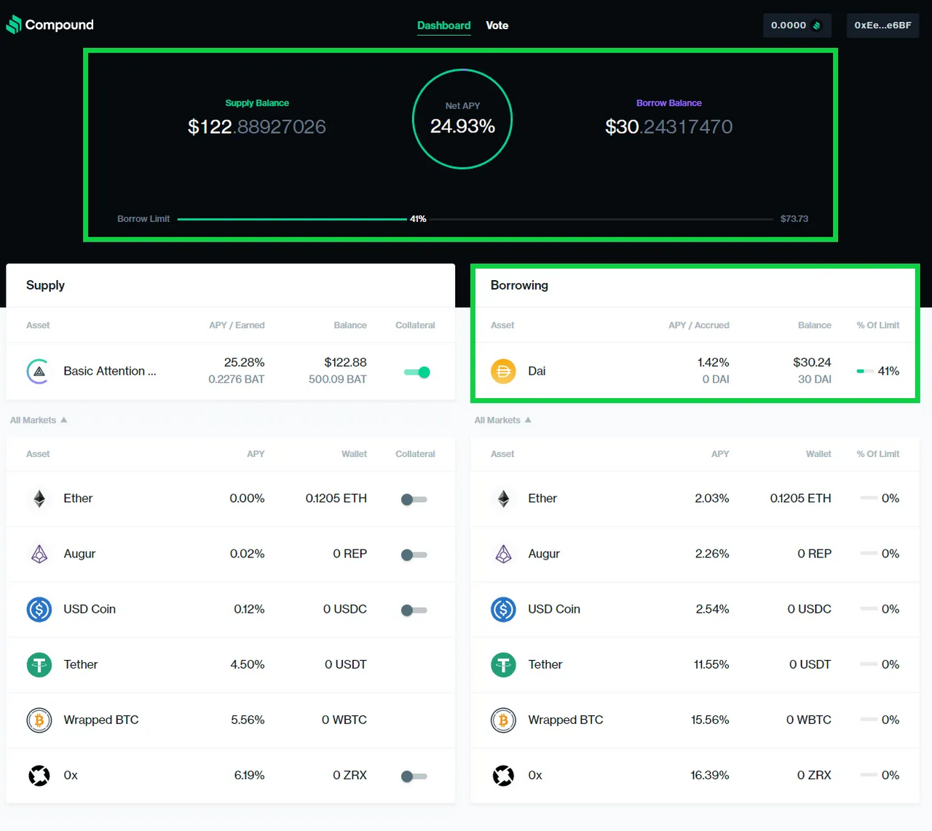This screenshot has width=932, height=831.
Task: Click the Supply panel heading
Action: [x=45, y=285]
